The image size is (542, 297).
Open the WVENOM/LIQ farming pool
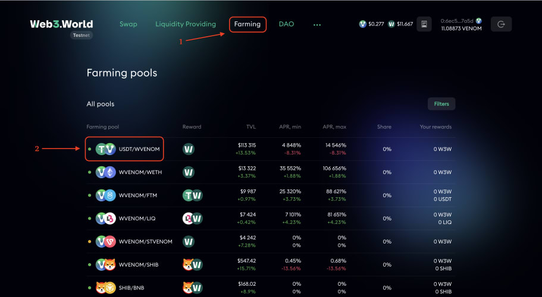(x=271, y=219)
